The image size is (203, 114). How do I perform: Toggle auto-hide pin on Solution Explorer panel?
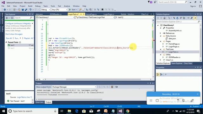pos(198,14)
